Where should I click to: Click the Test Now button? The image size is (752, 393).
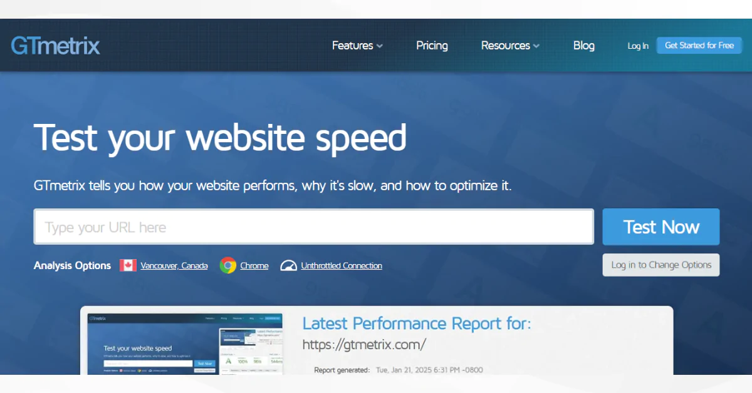[661, 227]
